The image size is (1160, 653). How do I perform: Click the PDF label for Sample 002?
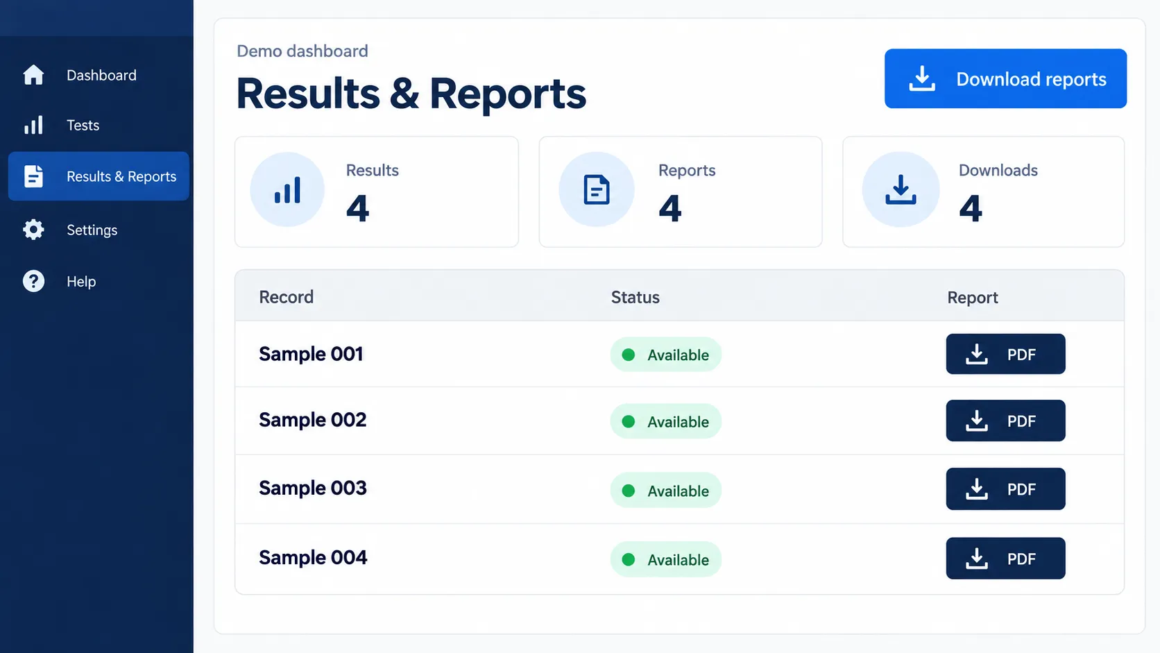[x=1021, y=421]
